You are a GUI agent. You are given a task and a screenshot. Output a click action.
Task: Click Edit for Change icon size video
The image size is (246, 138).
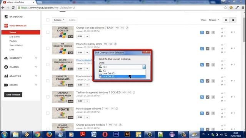click(x=80, y=36)
